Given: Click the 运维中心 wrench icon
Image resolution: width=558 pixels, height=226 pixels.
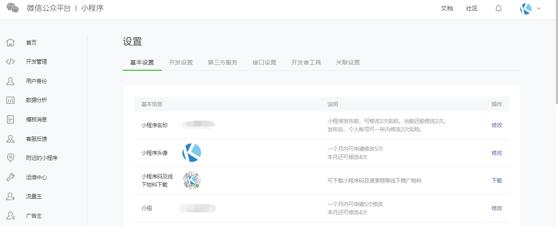Looking at the screenshot, I should [10, 177].
